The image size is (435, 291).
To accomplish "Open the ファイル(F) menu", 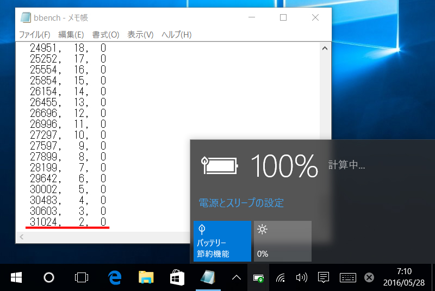I will point(34,35).
